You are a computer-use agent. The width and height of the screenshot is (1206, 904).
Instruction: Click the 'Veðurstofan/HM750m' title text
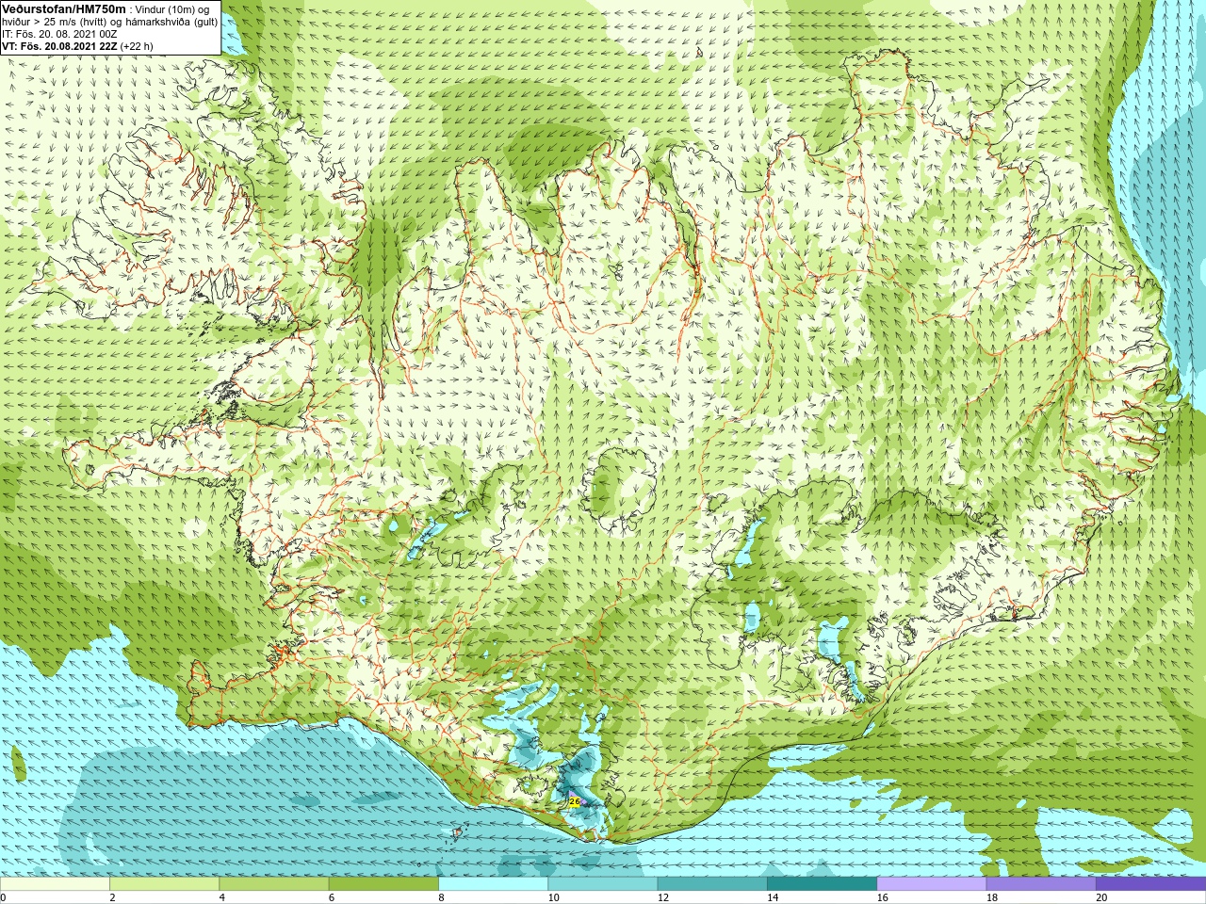pyautogui.click(x=63, y=8)
